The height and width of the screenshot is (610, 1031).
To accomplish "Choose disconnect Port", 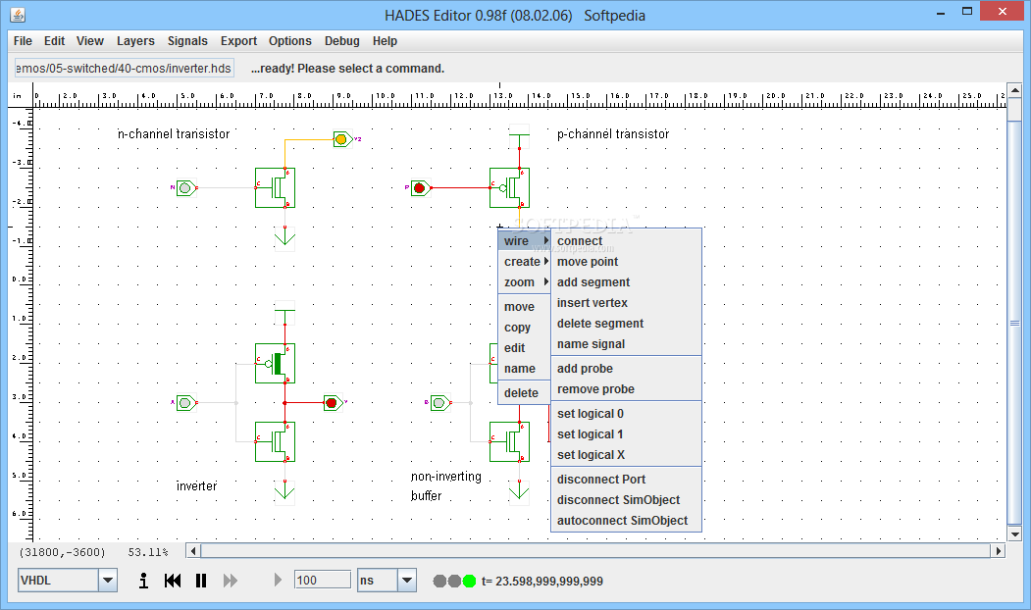I will coord(626,480).
